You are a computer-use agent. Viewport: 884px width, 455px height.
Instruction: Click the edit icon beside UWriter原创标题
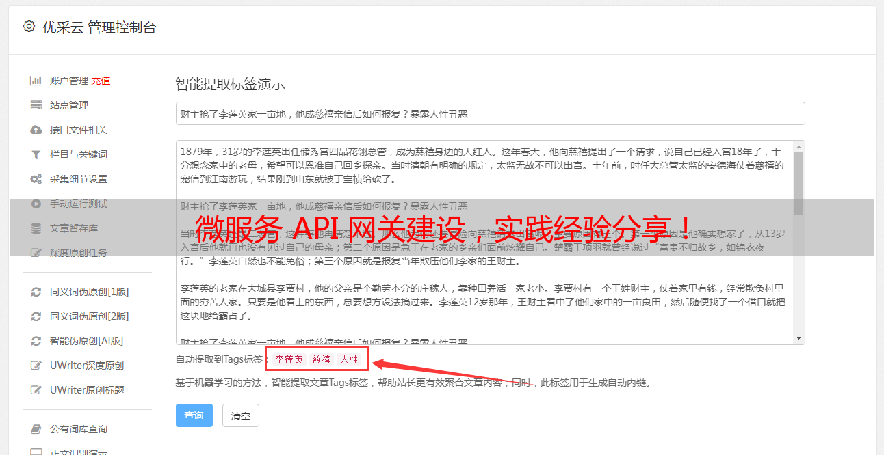36,390
